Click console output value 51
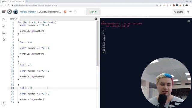The width and height of the screenshot is (192, 108). pyautogui.click(x=103, y=45)
